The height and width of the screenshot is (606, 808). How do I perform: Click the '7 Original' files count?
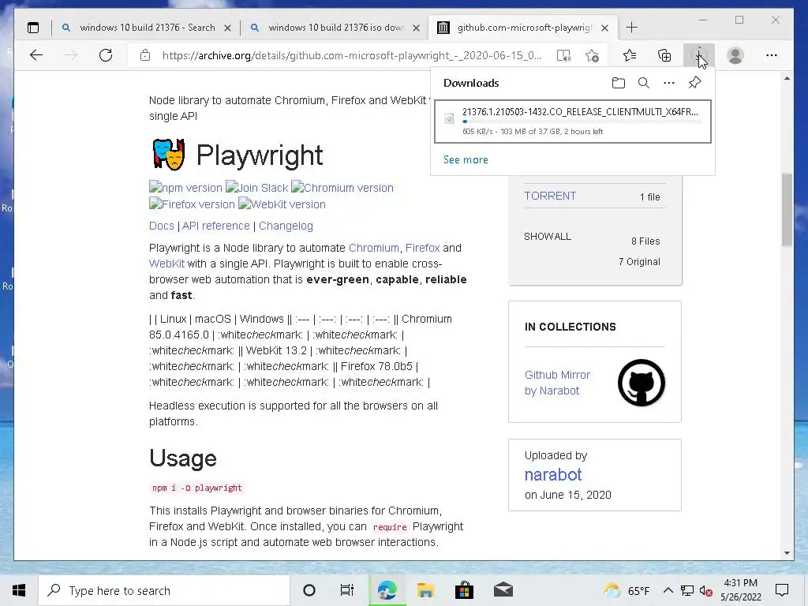click(x=639, y=262)
